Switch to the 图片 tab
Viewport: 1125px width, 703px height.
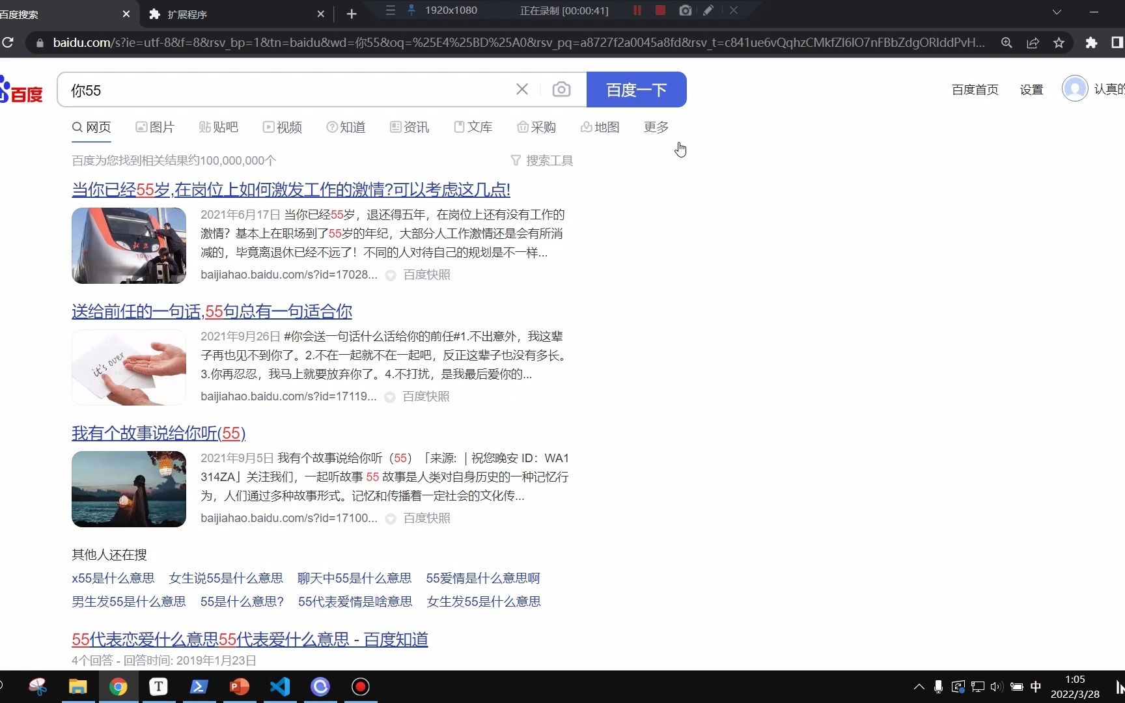click(155, 127)
